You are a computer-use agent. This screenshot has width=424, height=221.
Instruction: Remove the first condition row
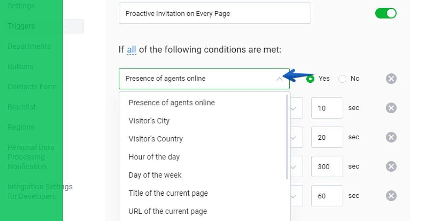click(391, 78)
